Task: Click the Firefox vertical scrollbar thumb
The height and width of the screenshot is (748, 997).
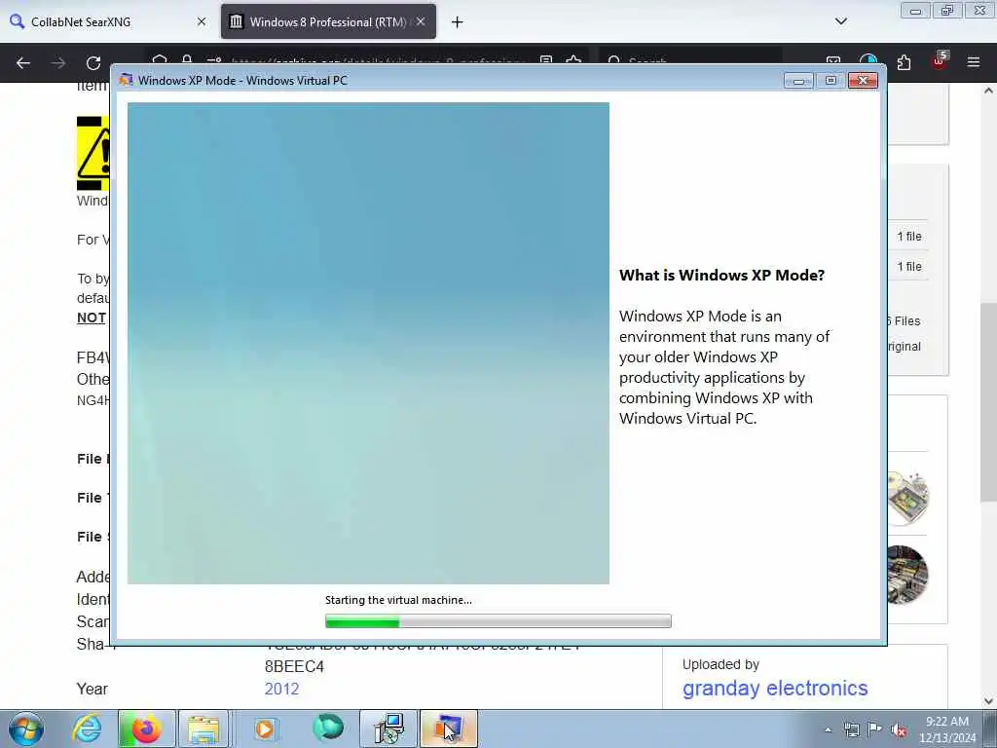Action: (989, 402)
